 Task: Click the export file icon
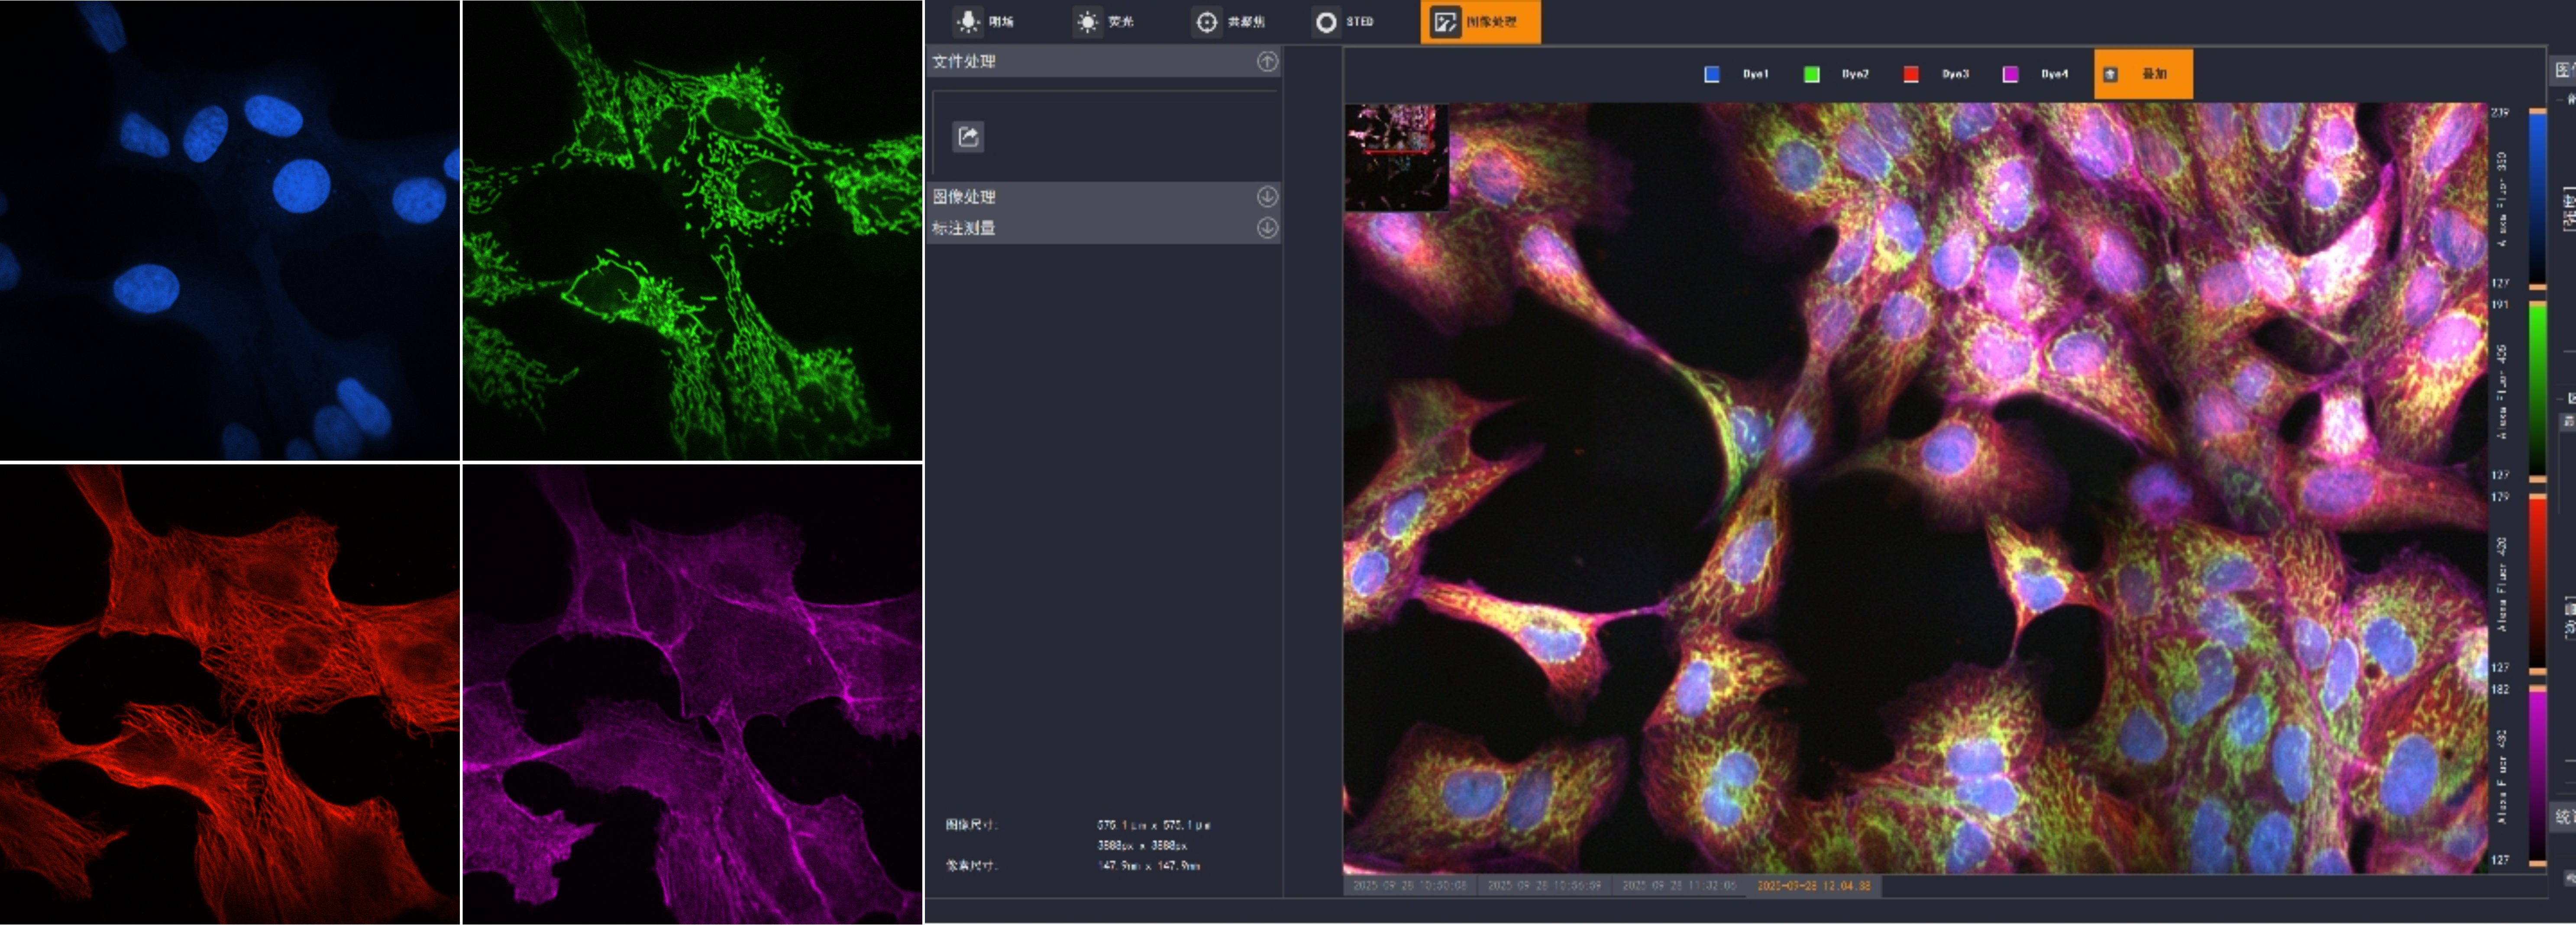coord(968,136)
